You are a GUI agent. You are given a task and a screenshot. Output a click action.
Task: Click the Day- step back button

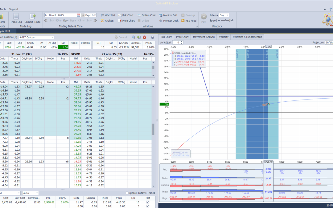coord(66,21)
